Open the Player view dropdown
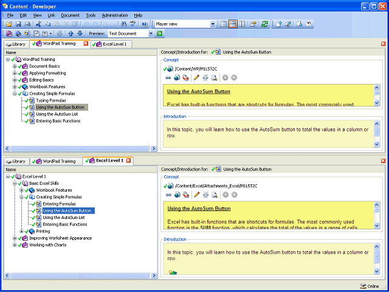The width and height of the screenshot is (389, 292). (213, 24)
